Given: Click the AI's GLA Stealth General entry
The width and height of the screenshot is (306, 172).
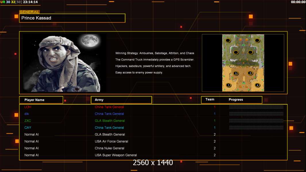Looking at the screenshot, I should point(110,134).
